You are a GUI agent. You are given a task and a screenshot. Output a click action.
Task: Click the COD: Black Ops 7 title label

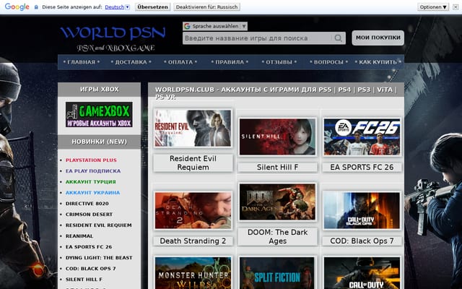click(x=362, y=241)
